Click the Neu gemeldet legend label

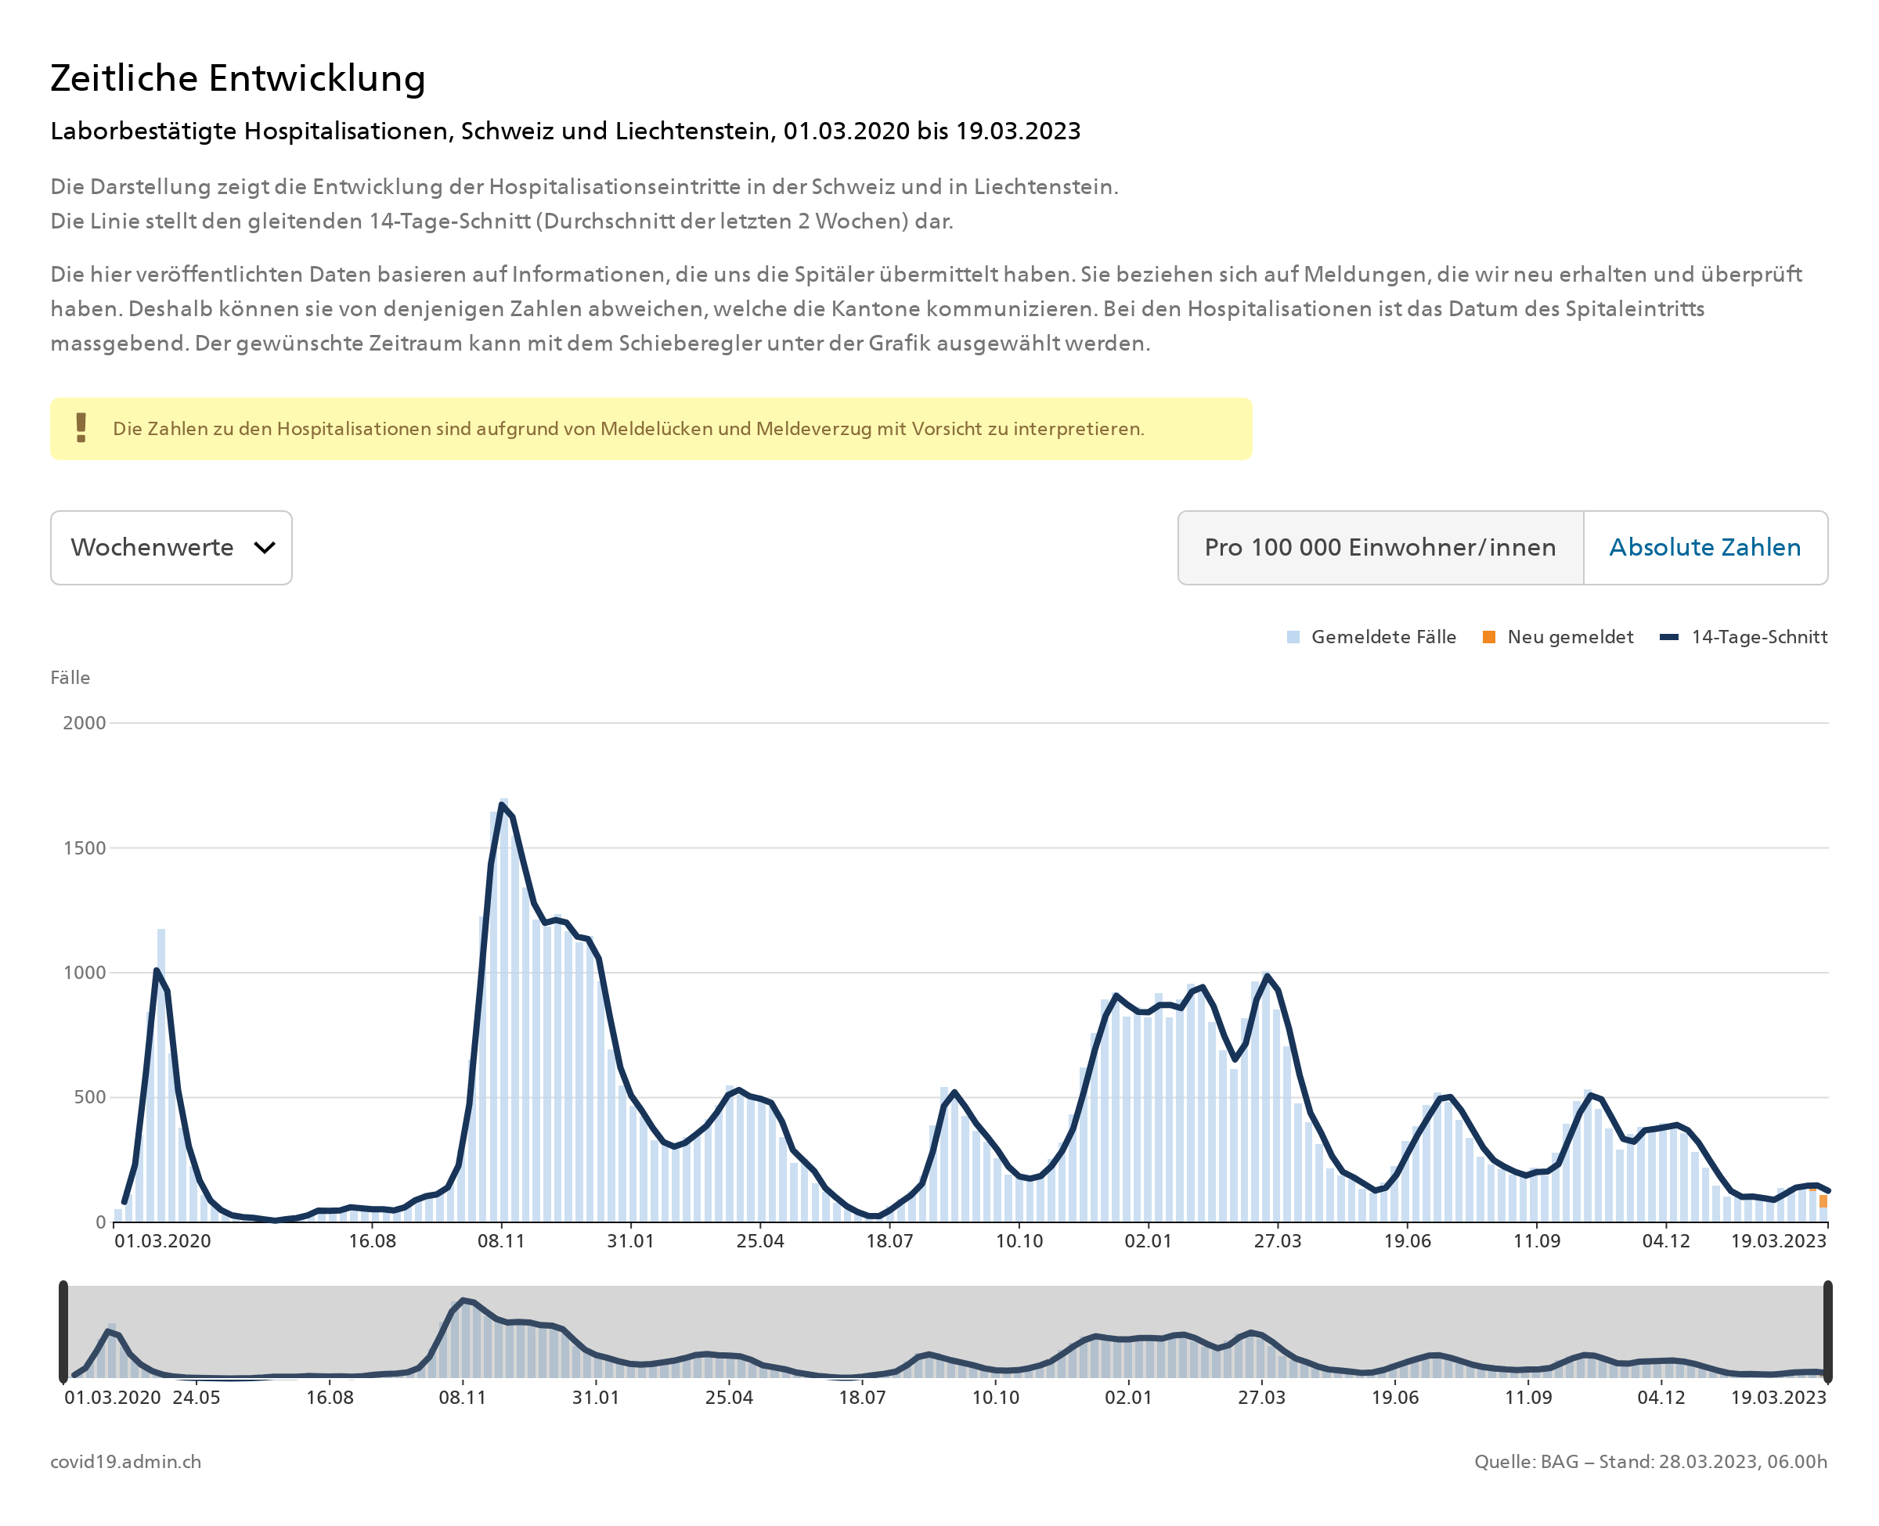point(1570,636)
